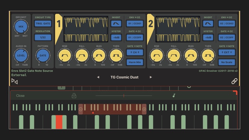249x140 pixels.
Task: Go to previous preset arrow
Action: coord(98,77)
